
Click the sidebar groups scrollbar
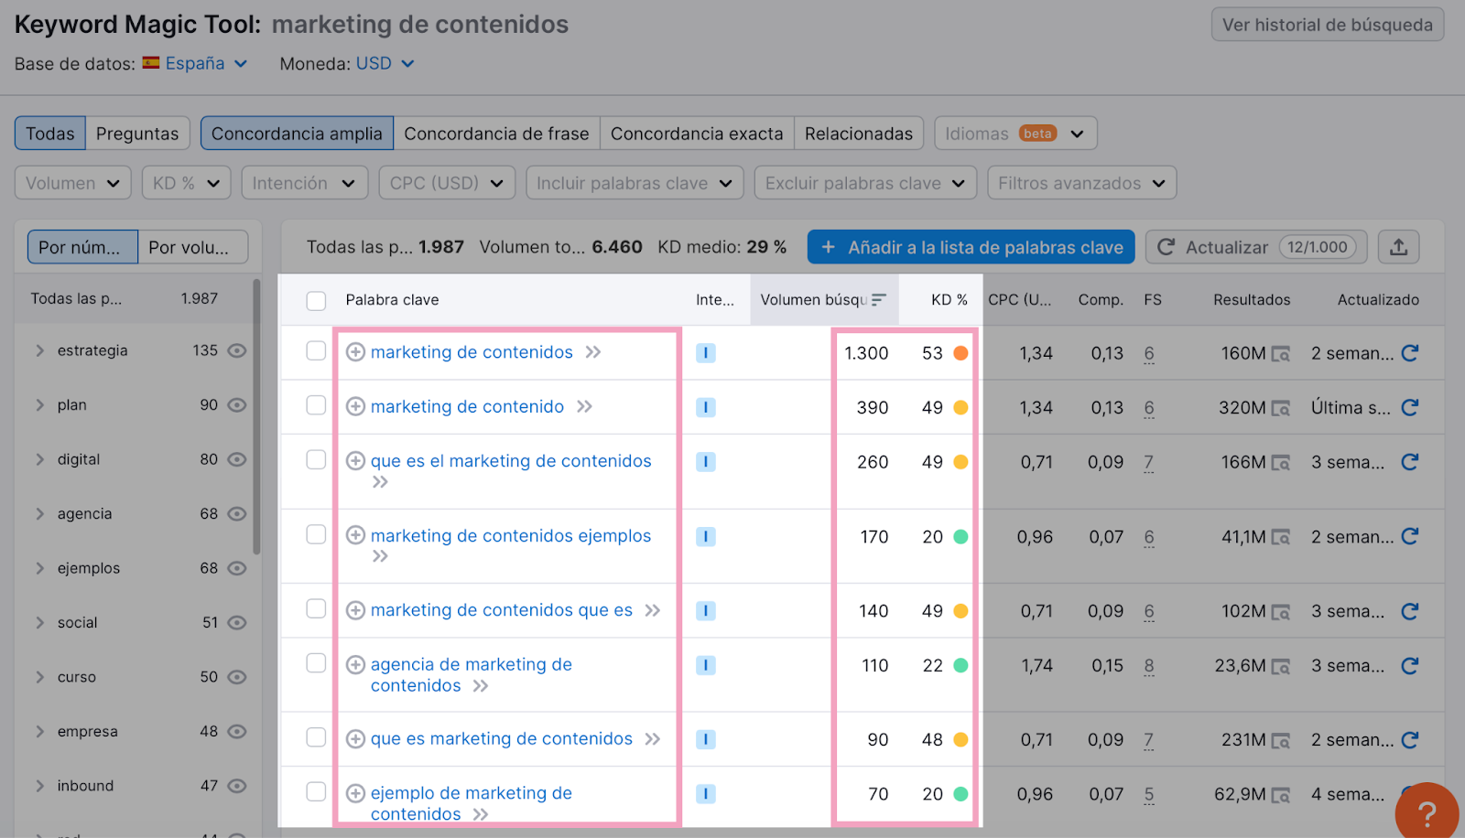(x=257, y=416)
